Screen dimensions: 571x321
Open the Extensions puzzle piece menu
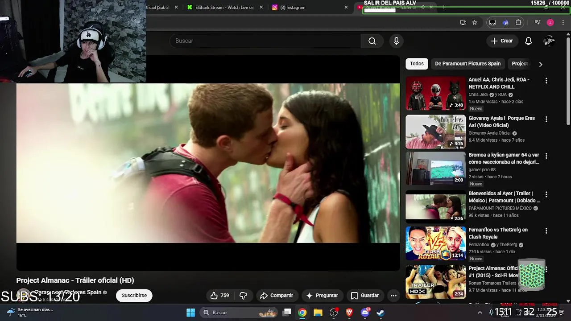tap(518, 22)
